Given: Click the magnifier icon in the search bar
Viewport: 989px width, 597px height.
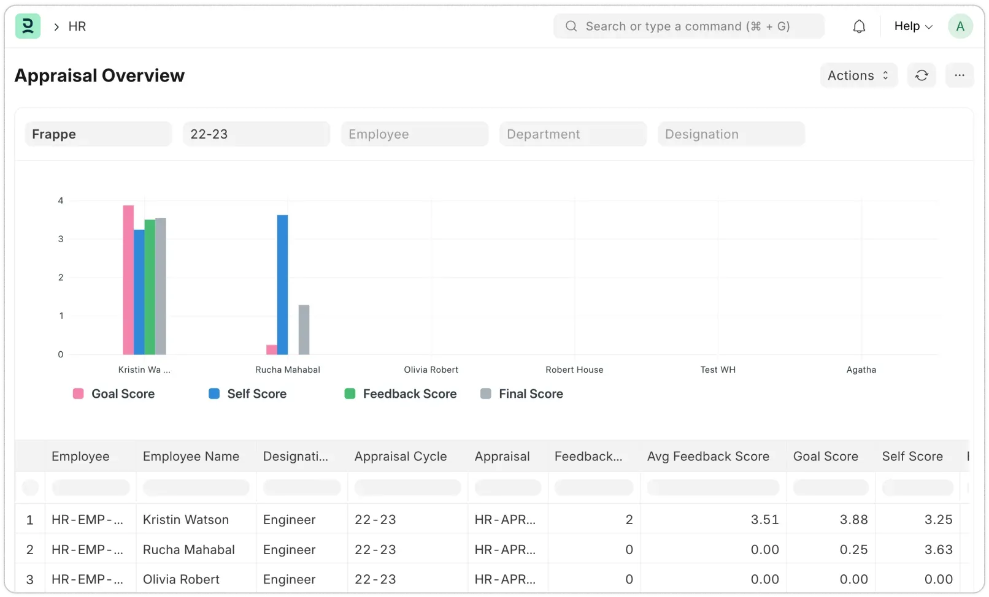Looking at the screenshot, I should (571, 26).
